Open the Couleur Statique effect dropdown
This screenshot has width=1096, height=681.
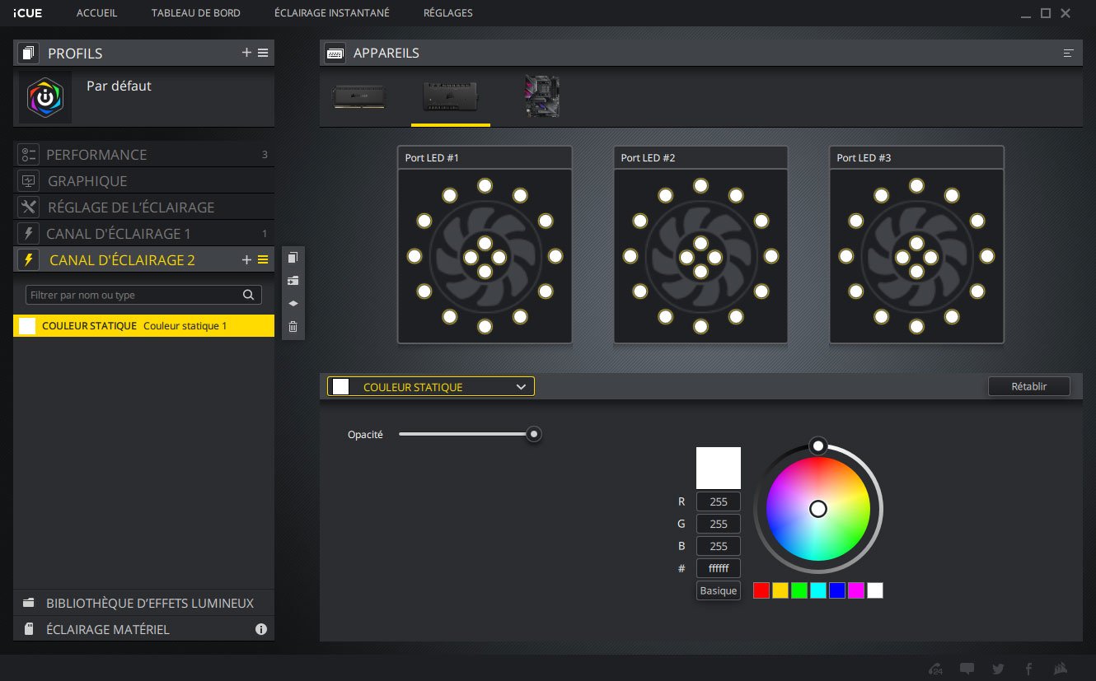pyautogui.click(x=431, y=386)
